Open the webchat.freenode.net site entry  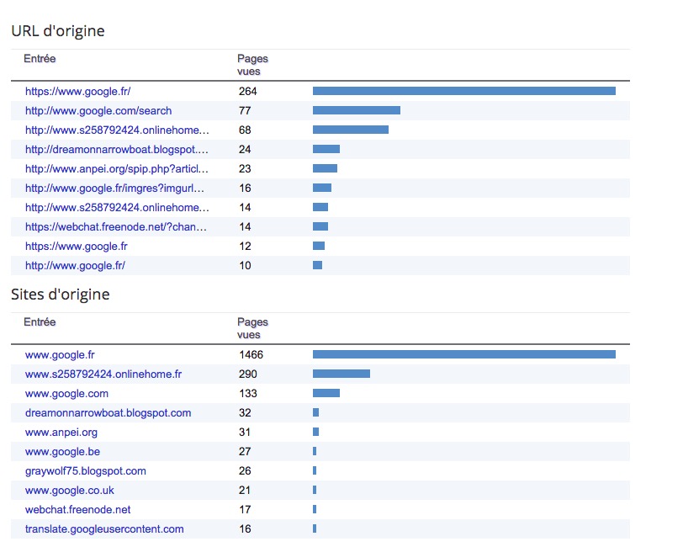coord(77,509)
